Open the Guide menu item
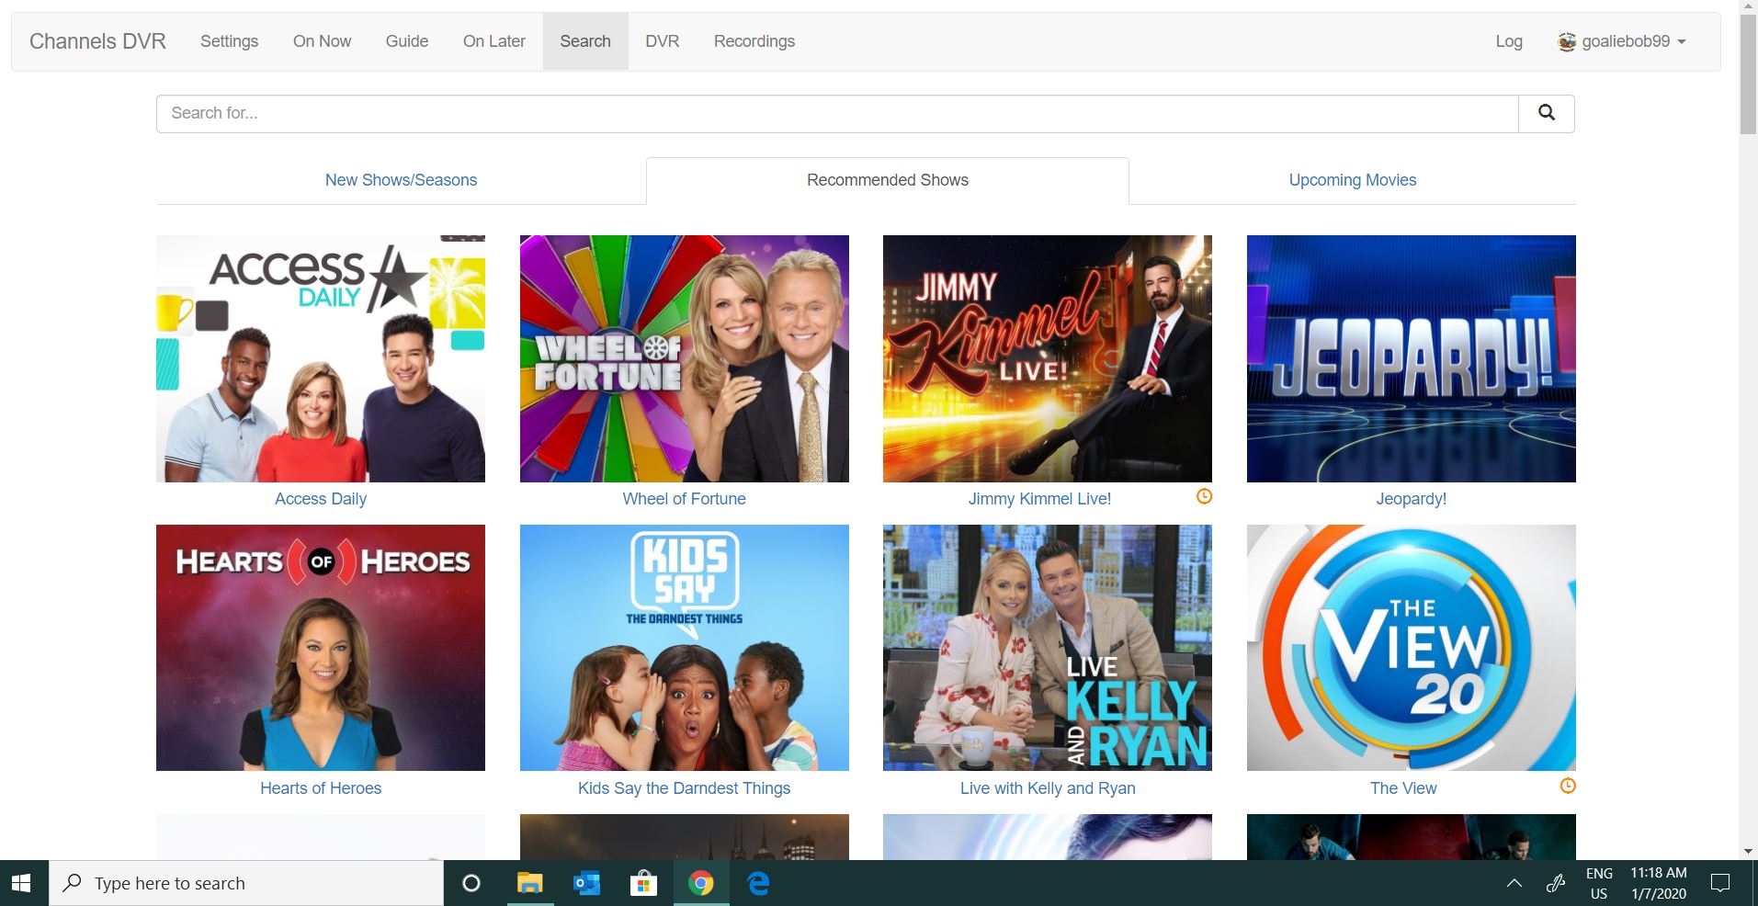 point(407,41)
